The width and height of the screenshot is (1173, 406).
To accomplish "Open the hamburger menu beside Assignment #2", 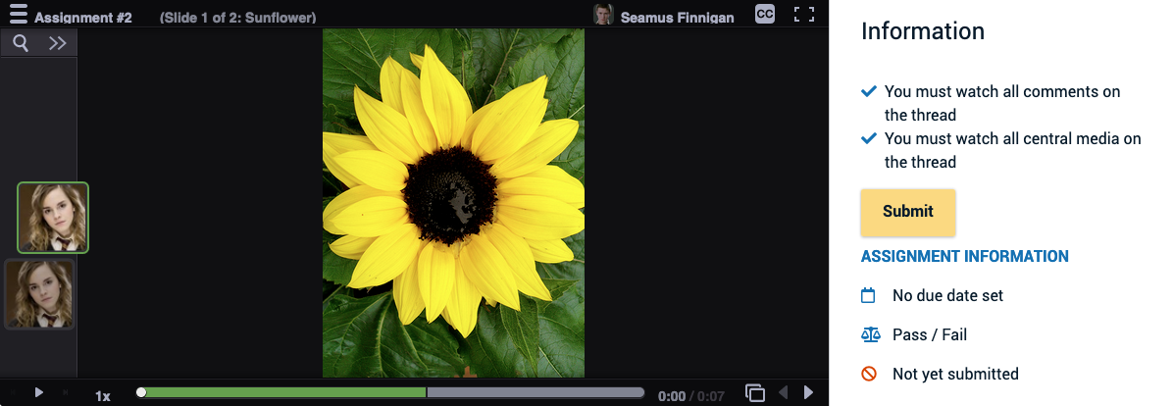I will (18, 14).
